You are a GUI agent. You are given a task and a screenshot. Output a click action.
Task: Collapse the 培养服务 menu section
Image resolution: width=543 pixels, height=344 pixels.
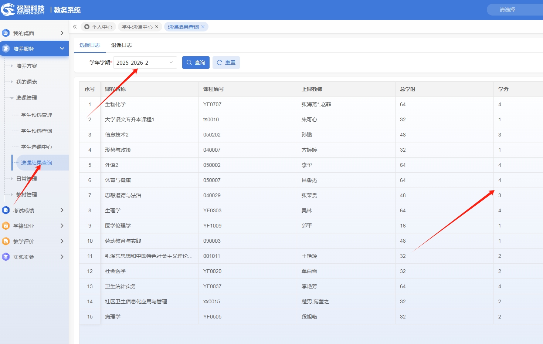click(x=62, y=48)
